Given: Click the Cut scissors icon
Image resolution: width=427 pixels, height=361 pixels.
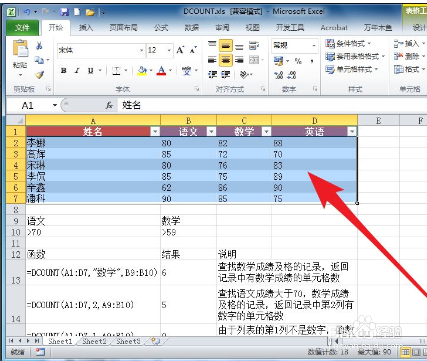Looking at the screenshot, I should point(39,45).
